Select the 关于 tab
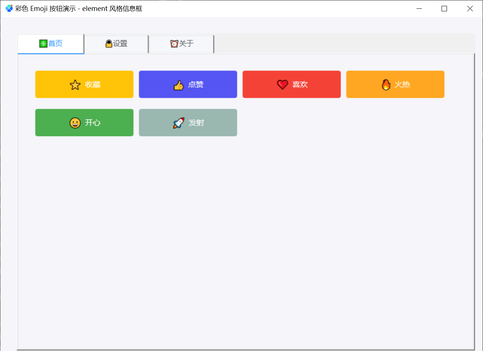The width and height of the screenshot is (483, 351). click(x=181, y=44)
